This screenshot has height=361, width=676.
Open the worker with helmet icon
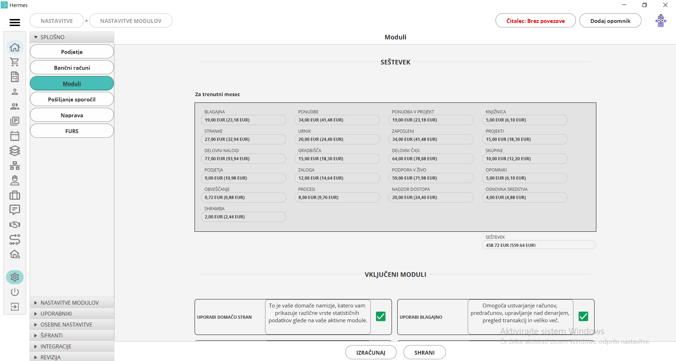point(15,180)
